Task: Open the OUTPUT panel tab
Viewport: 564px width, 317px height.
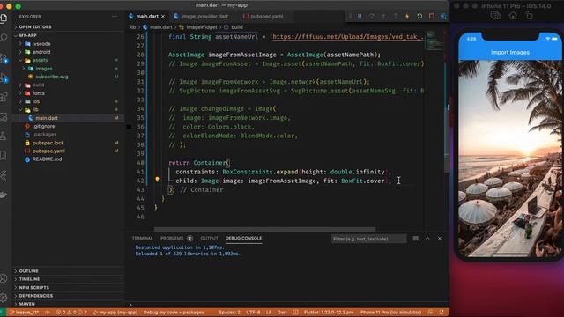Action: [x=210, y=239]
